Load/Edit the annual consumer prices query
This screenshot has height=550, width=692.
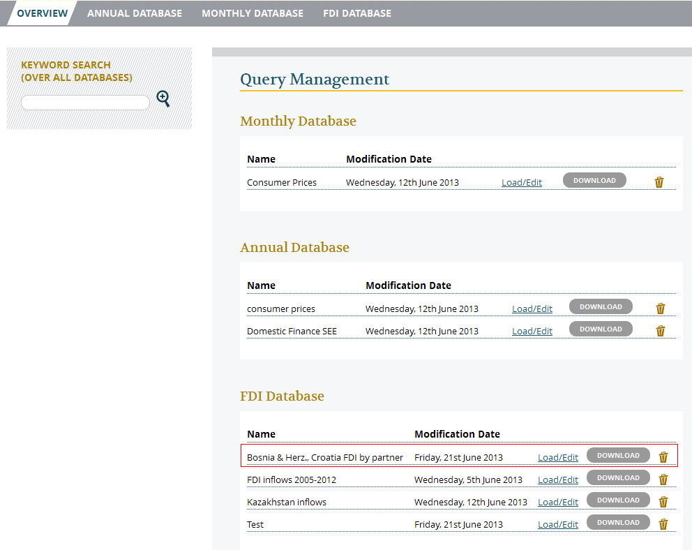(x=532, y=309)
